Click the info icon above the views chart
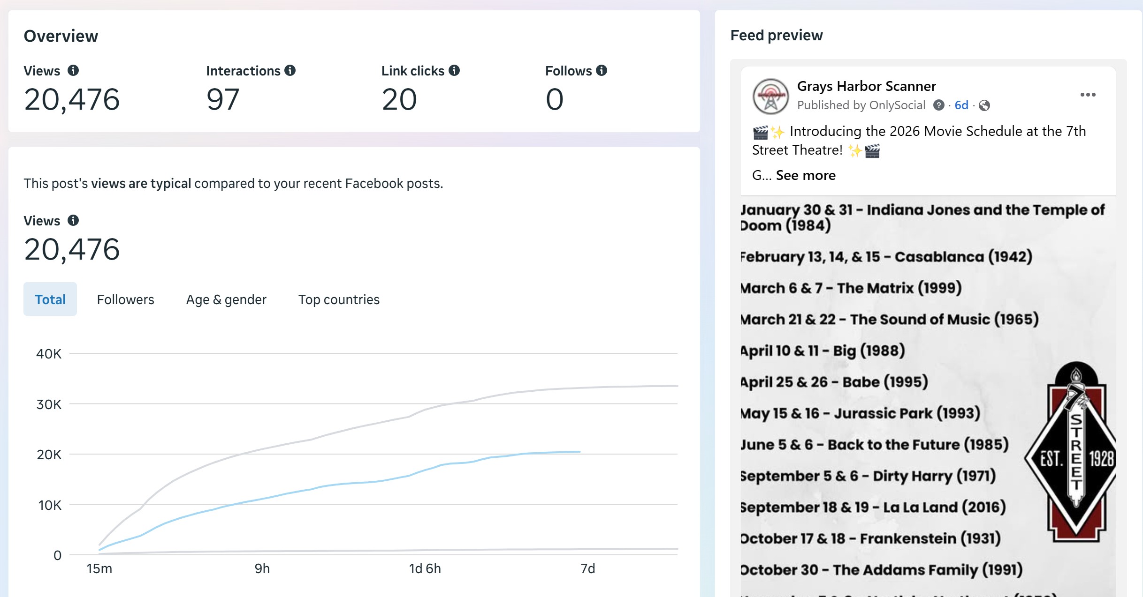Image resolution: width=1143 pixels, height=597 pixels. tap(73, 220)
